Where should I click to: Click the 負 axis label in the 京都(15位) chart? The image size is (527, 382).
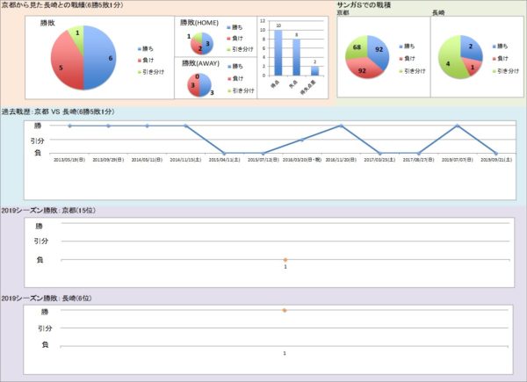click(x=40, y=259)
